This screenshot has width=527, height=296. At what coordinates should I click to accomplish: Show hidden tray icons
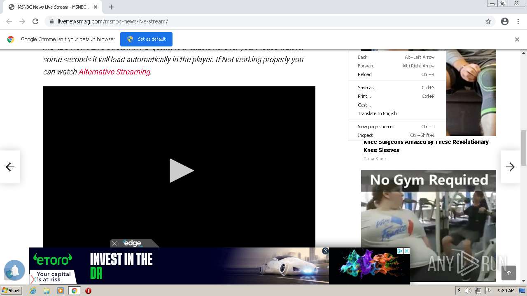tap(459, 291)
